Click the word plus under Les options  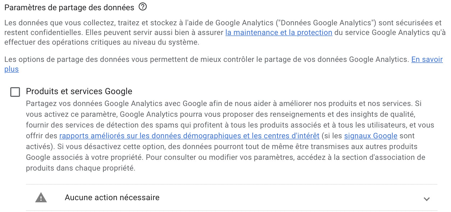pos(11,69)
